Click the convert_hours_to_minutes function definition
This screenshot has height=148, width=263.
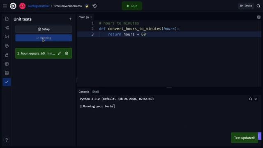[x=139, y=29]
